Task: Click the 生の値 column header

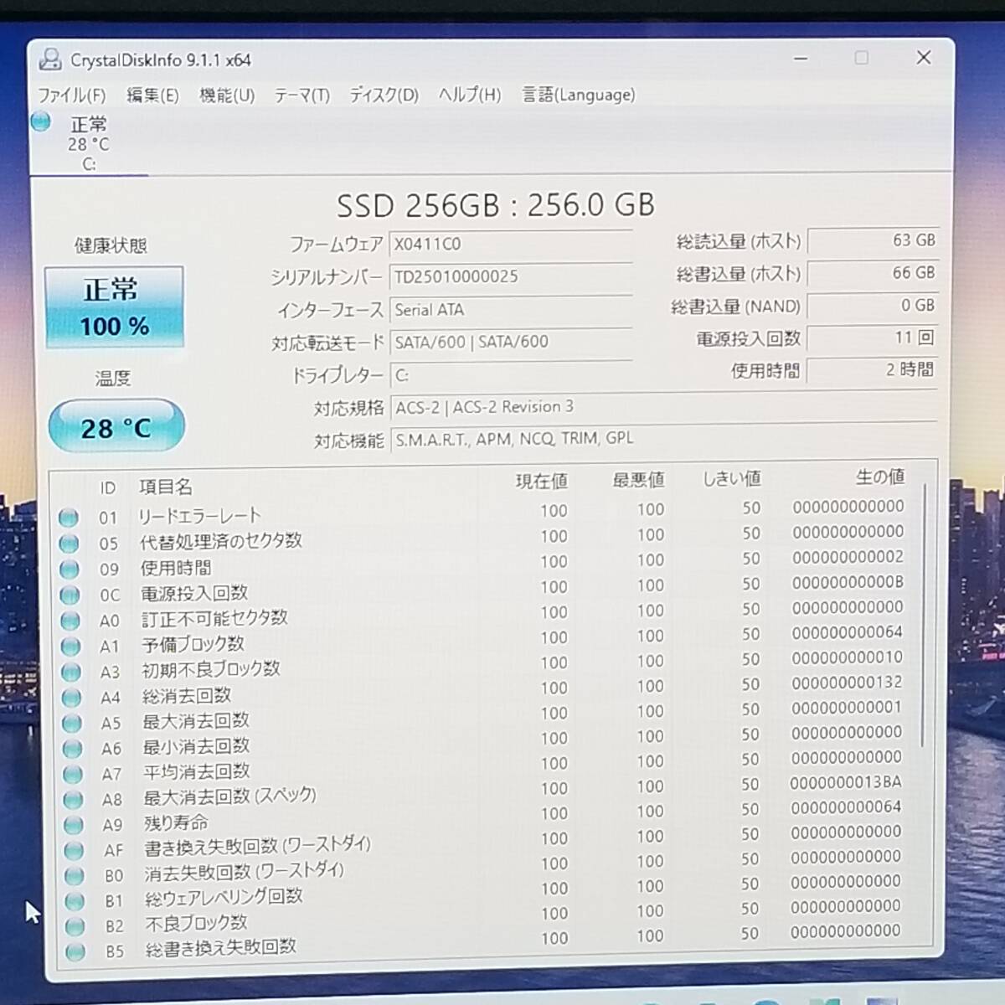Action: coord(880,477)
